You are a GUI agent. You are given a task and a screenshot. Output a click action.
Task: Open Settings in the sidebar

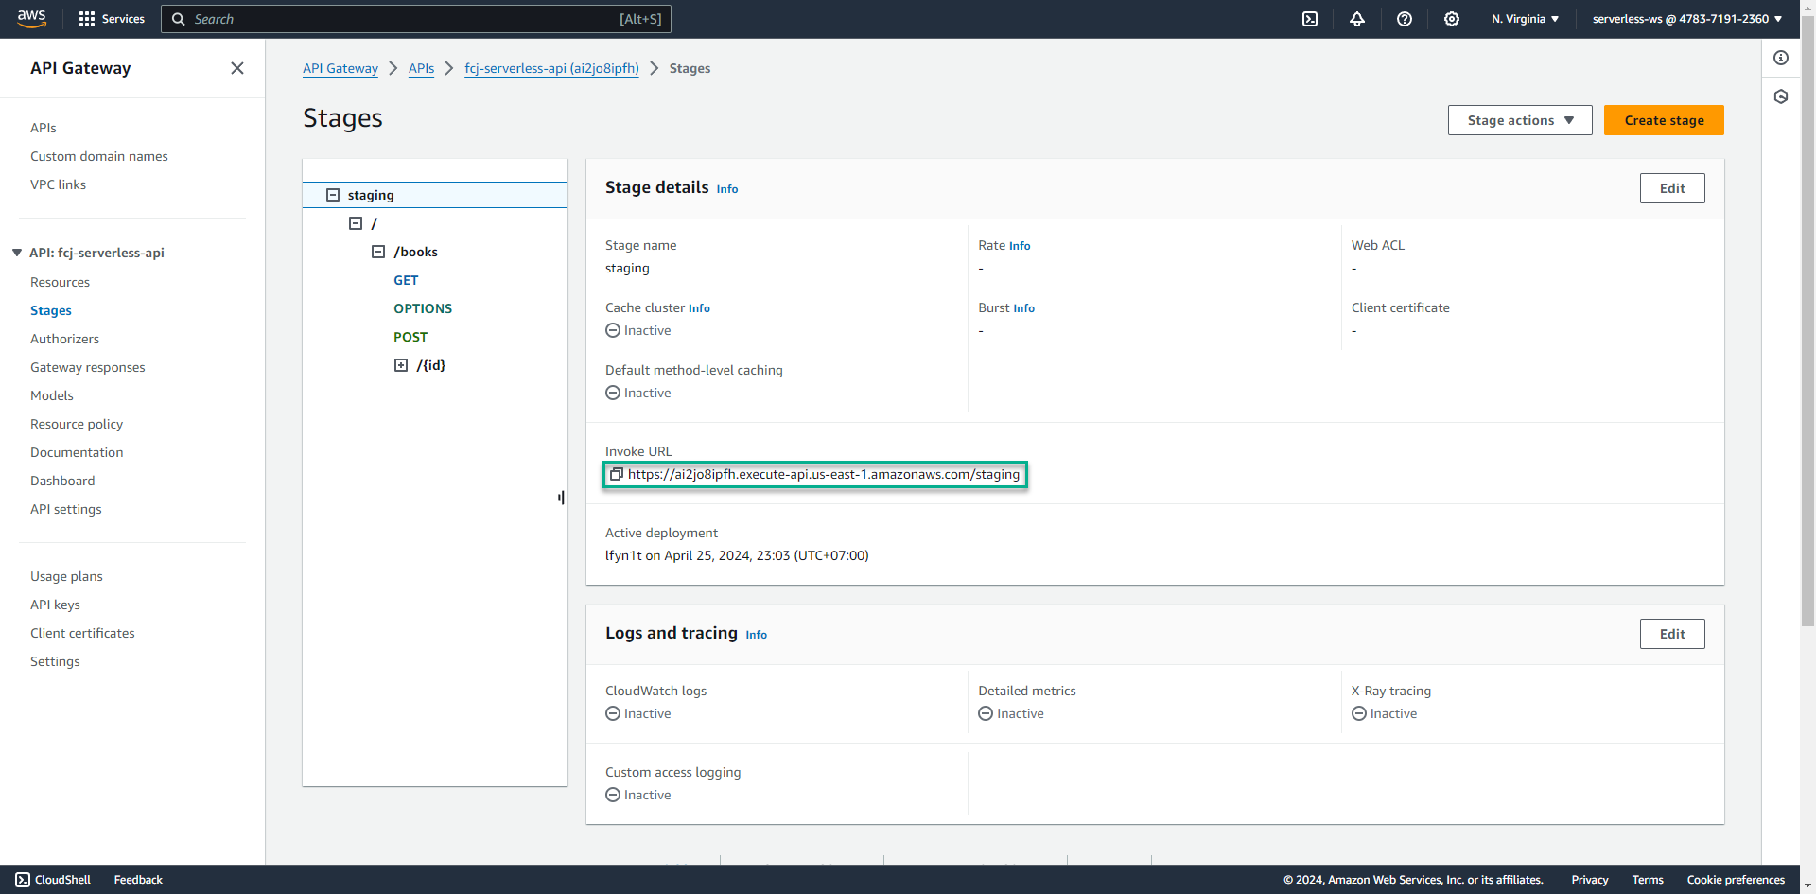pos(55,661)
